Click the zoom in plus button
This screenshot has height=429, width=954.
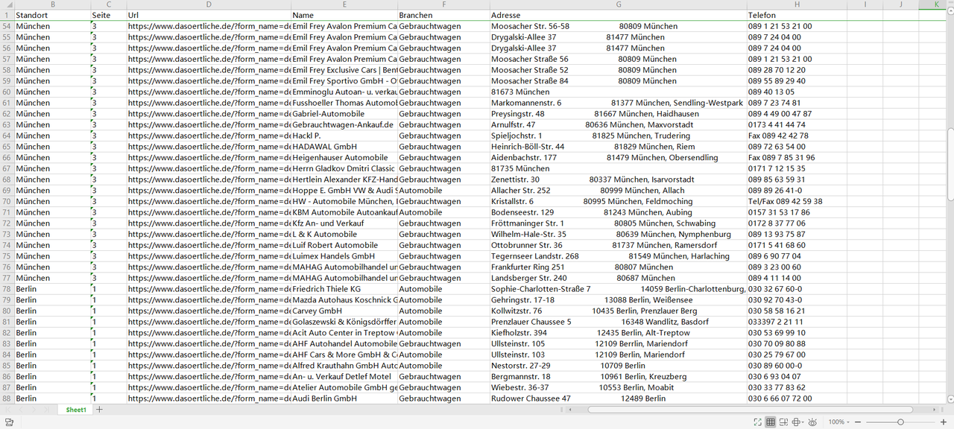tap(944, 422)
